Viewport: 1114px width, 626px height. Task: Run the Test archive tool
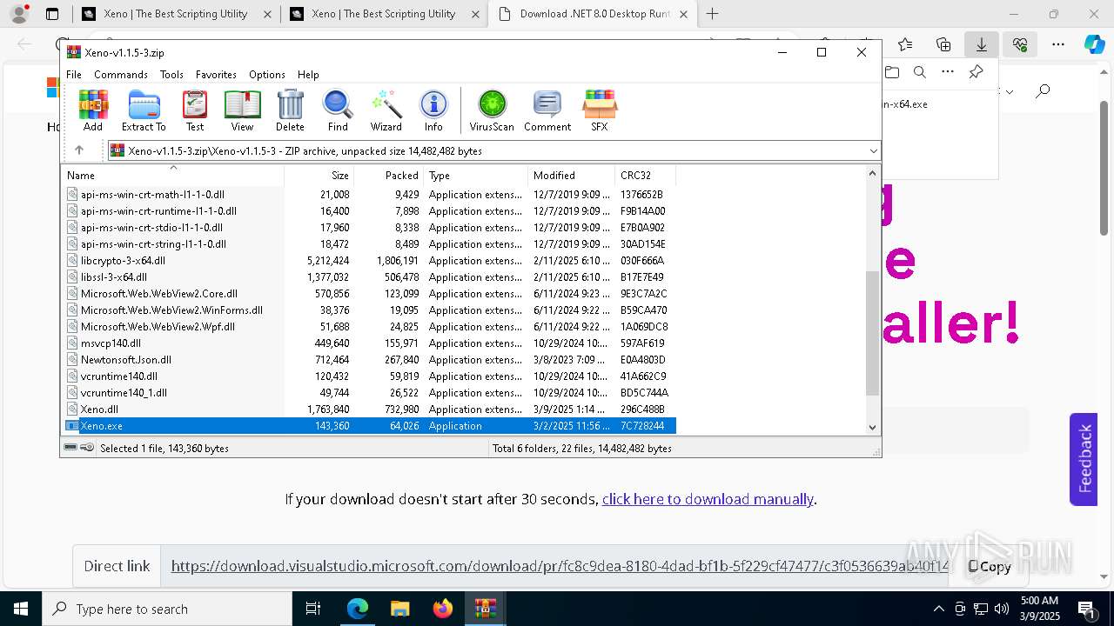195,110
